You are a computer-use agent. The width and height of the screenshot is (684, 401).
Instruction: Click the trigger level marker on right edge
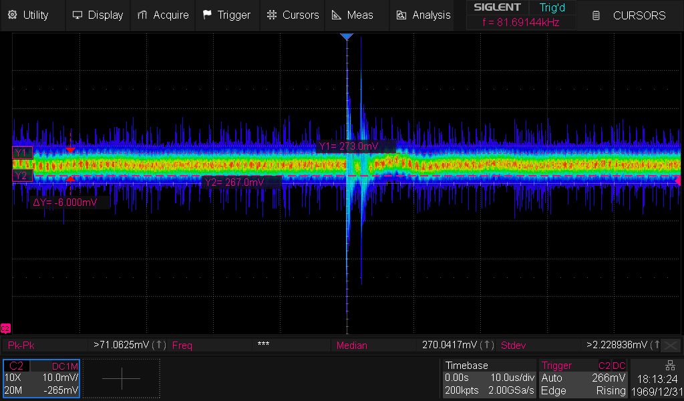click(x=679, y=180)
